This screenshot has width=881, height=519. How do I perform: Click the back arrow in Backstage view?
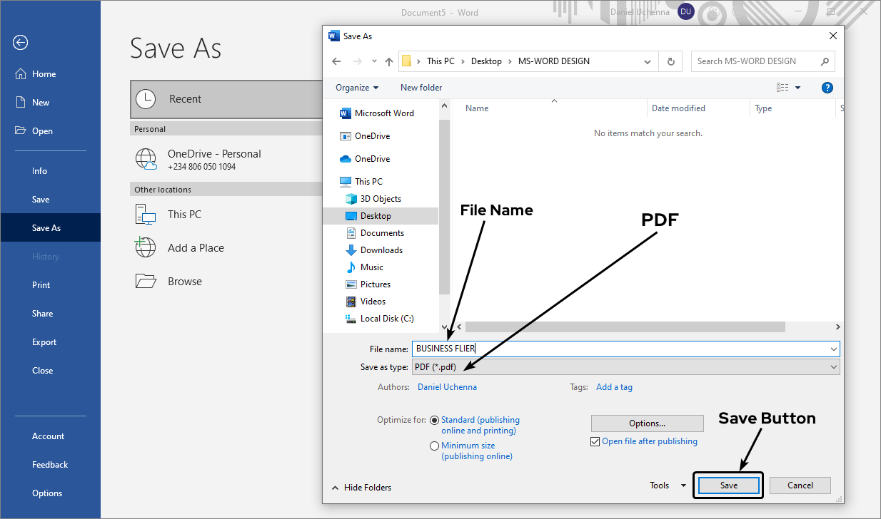coord(20,43)
